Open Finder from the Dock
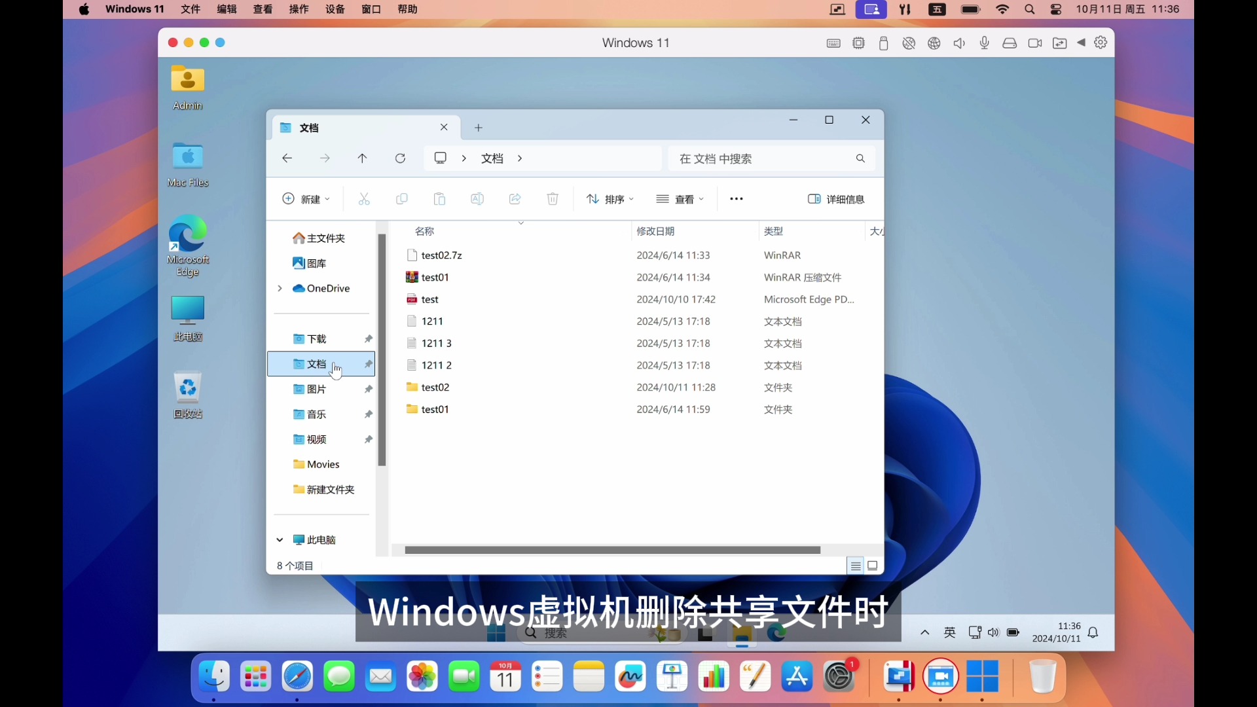1257x707 pixels. (x=214, y=676)
